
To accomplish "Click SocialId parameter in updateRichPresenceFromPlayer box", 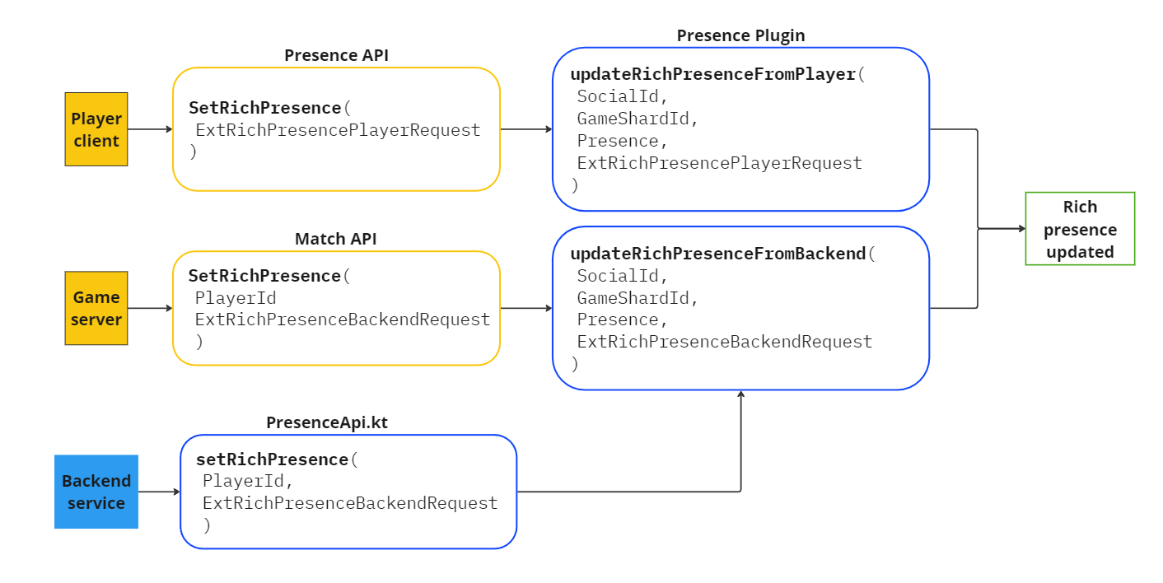I will click(x=623, y=96).
